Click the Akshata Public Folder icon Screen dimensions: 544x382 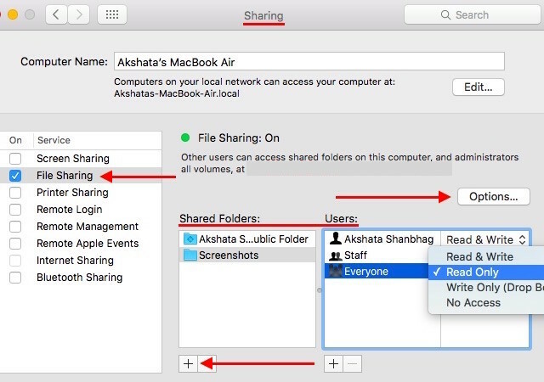pyautogui.click(x=190, y=239)
